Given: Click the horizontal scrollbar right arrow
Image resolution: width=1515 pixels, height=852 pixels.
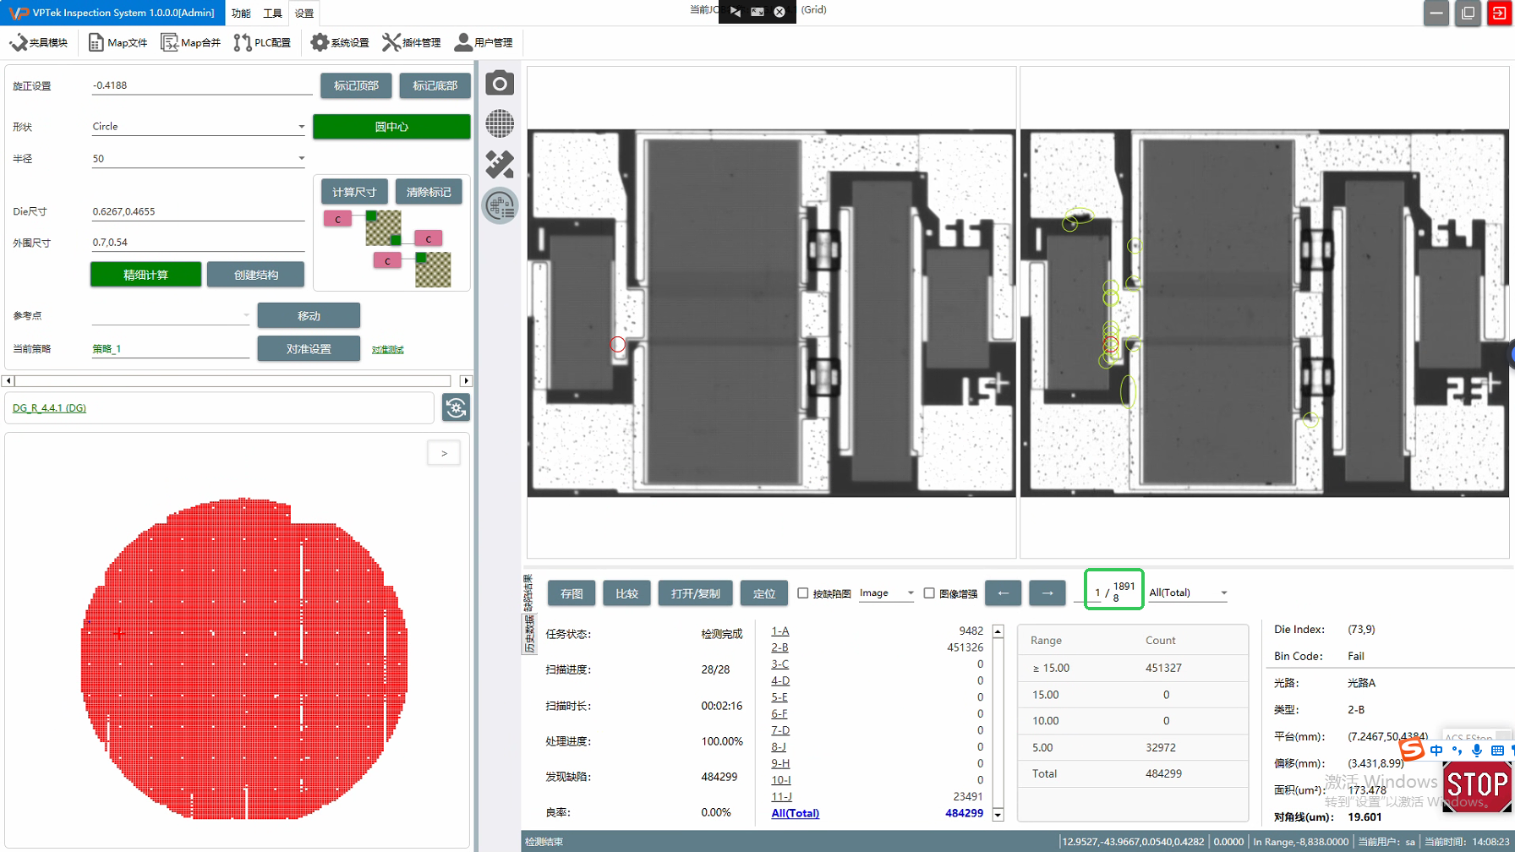Looking at the screenshot, I should (465, 381).
